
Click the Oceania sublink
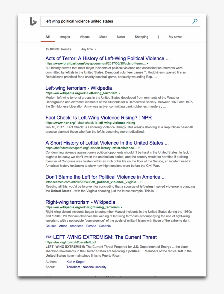tap(105, 226)
